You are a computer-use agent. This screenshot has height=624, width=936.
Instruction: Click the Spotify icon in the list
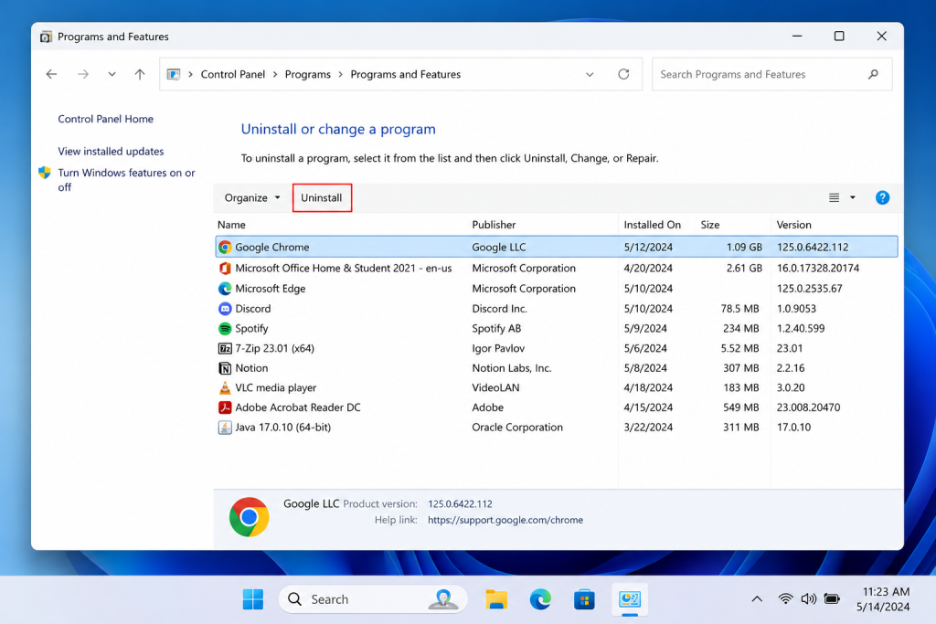click(x=225, y=328)
